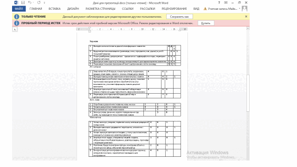Screen dimensions: 297x167
Task: Open the Undo history dropdown arrow
Action: tap(33, 3)
